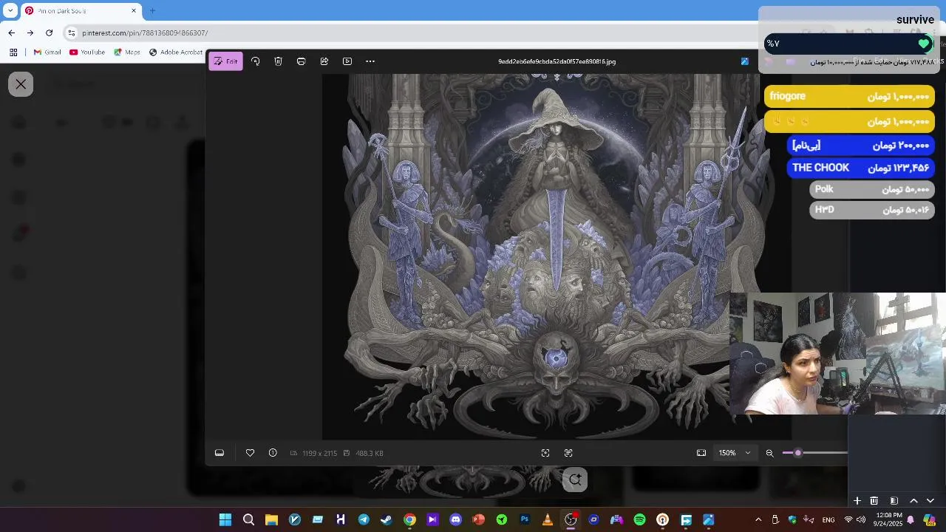The height and width of the screenshot is (532, 946).
Task: Go back in Chrome browser
Action: tap(11, 33)
